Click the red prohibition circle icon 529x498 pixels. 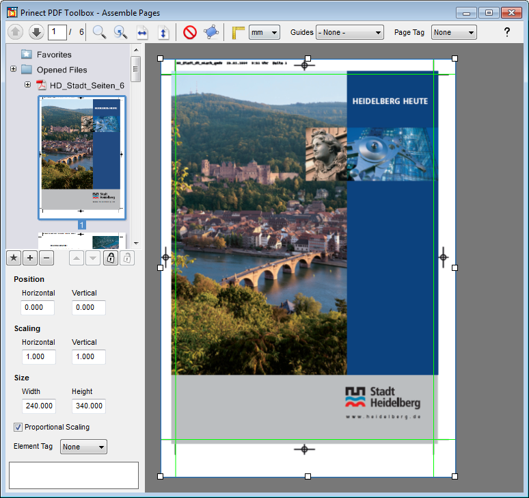[x=189, y=32]
